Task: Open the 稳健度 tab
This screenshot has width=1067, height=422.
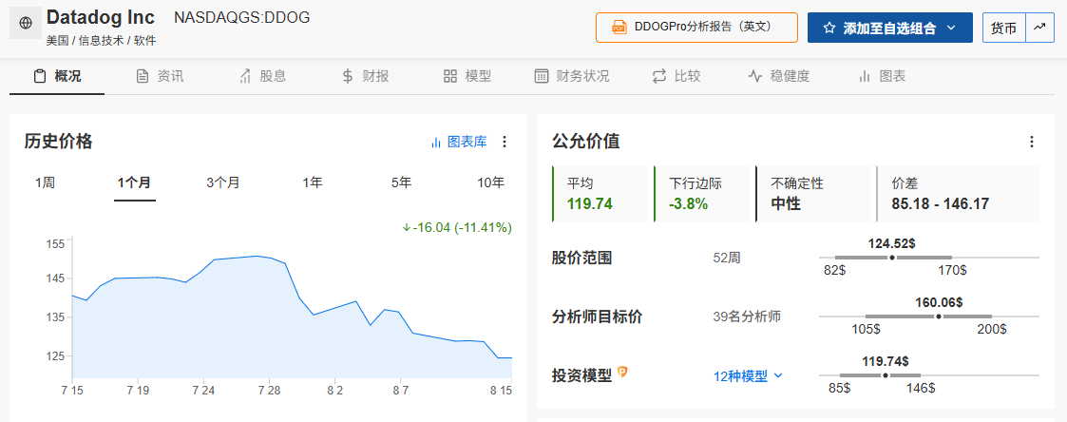Action: pos(778,76)
